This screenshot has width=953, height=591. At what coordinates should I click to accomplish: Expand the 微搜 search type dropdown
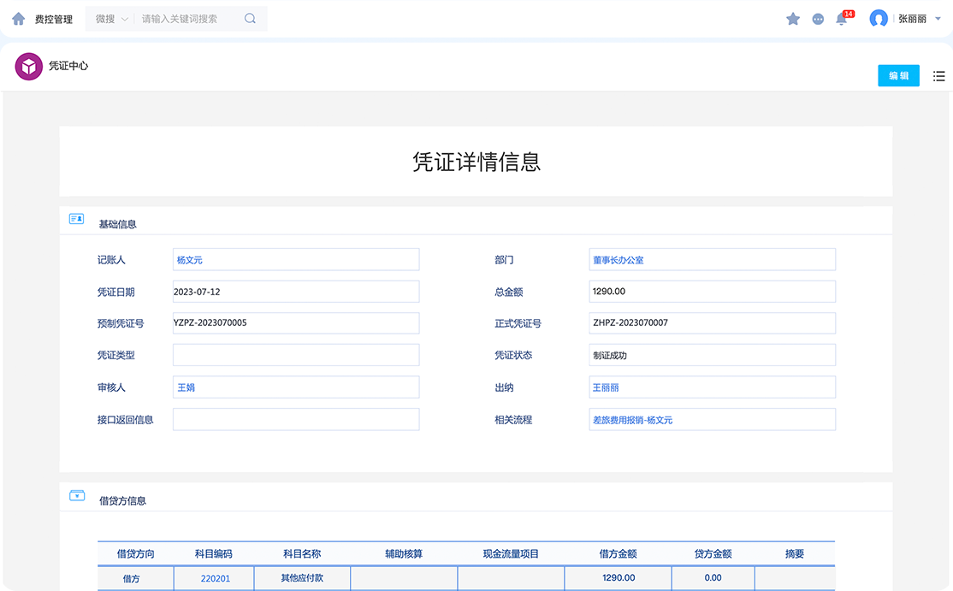112,19
